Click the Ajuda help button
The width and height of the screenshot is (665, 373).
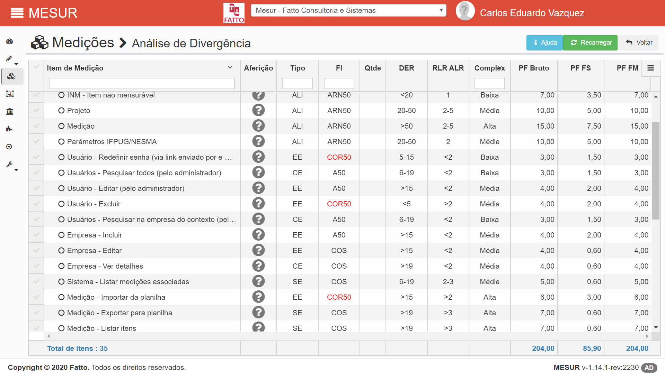[544, 43]
